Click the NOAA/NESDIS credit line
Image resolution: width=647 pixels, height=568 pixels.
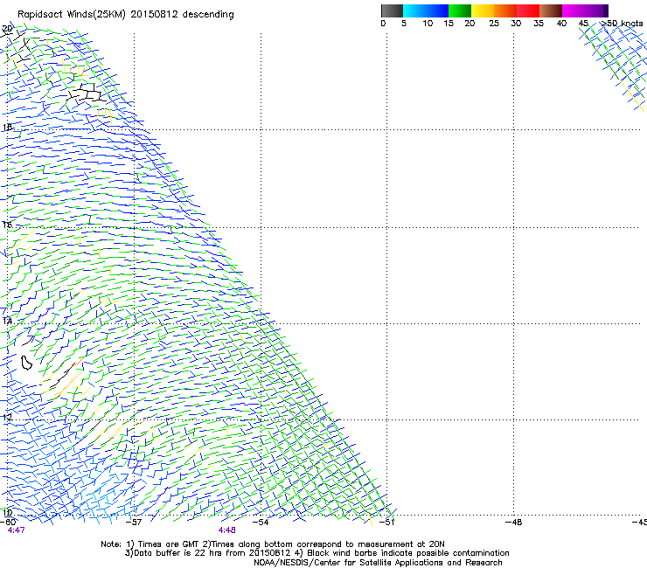point(378,563)
